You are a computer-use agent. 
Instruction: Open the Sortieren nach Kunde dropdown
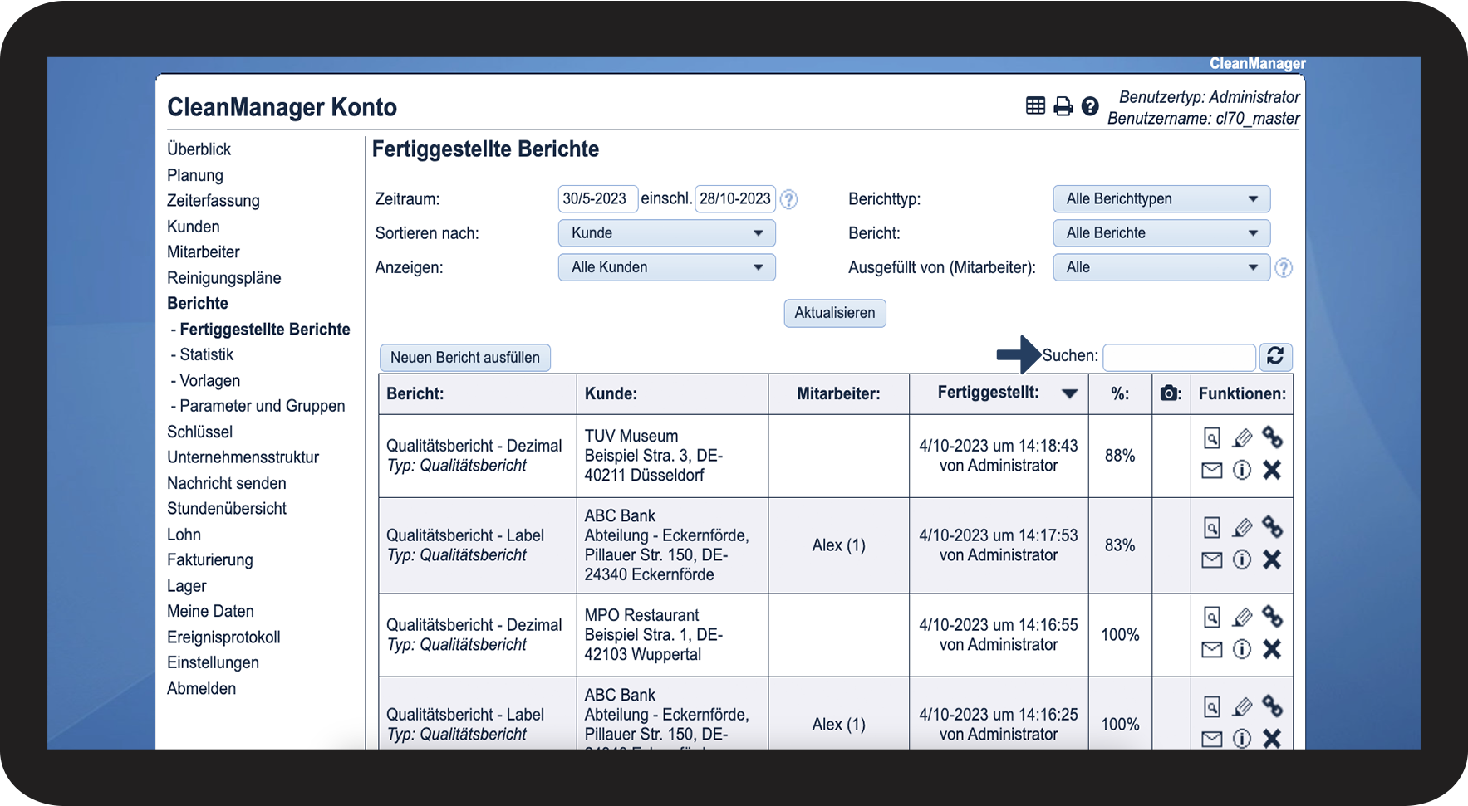[667, 233]
